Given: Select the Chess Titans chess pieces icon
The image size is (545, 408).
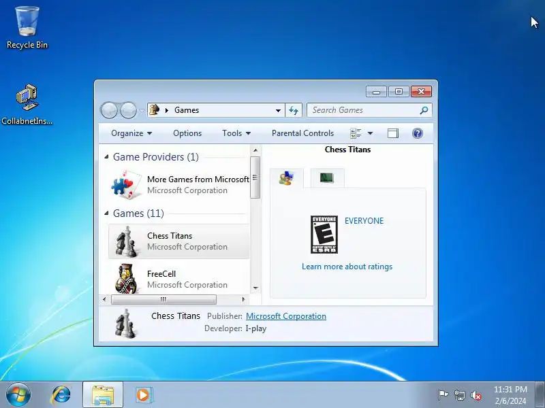Looking at the screenshot, I should coord(126,241).
